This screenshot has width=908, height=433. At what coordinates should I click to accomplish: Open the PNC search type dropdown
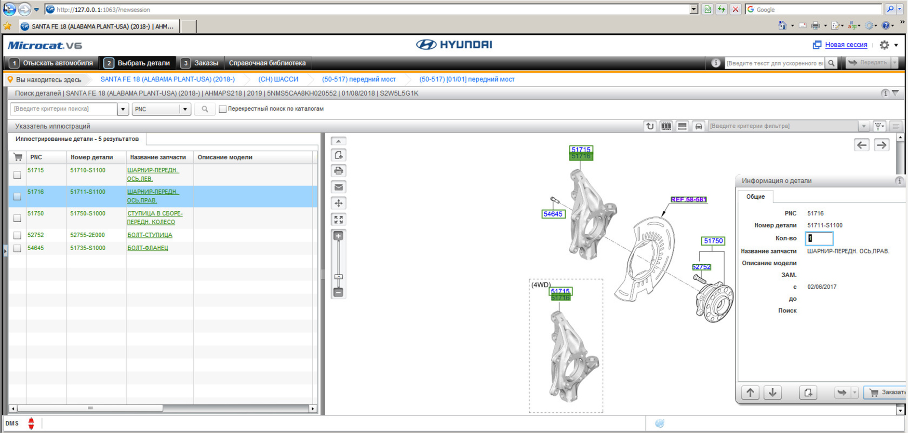point(184,109)
